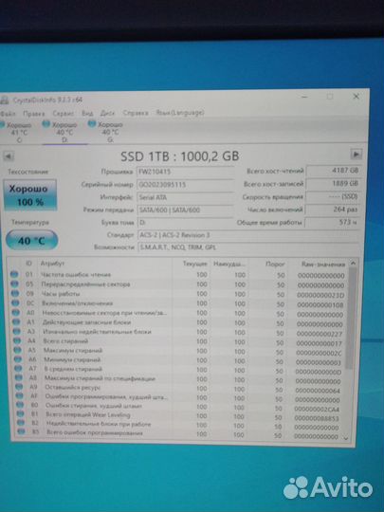Click total host writes value 1889 GB
Screen dimensions: 384x512
click(x=333, y=184)
